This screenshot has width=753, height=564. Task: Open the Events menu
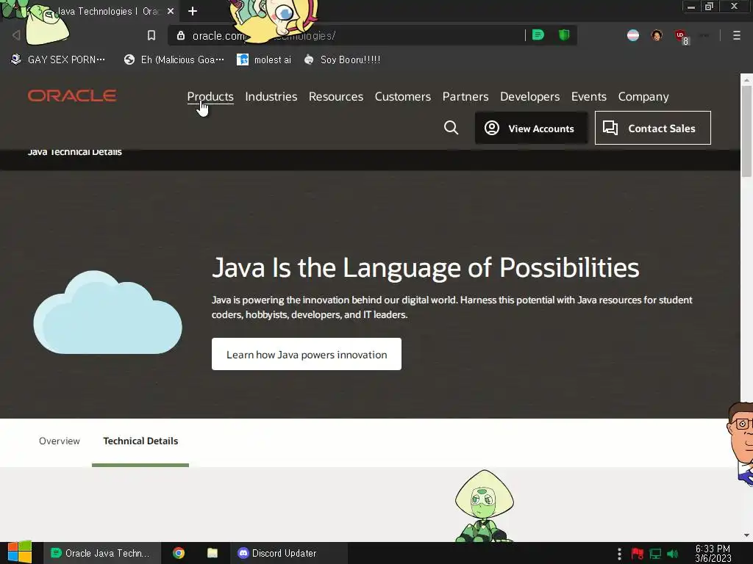pyautogui.click(x=589, y=96)
